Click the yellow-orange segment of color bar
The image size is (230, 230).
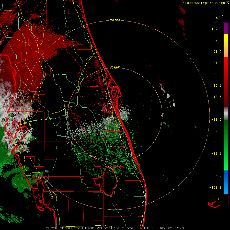pos(226,45)
